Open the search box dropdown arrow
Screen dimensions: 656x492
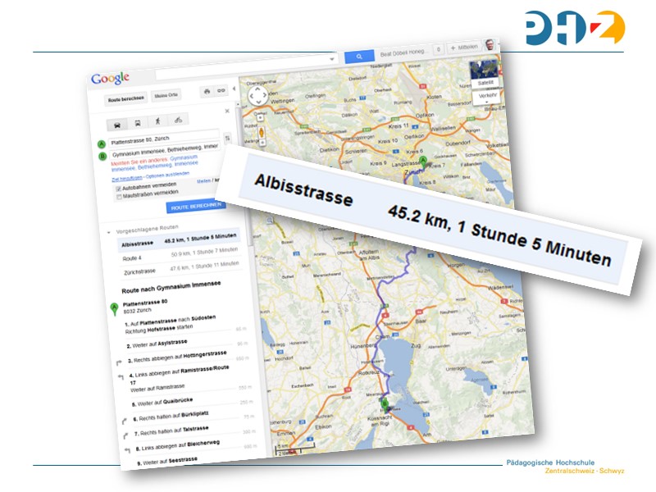[x=332, y=59]
